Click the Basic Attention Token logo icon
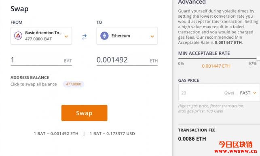260x156 pixels. pos(18,35)
